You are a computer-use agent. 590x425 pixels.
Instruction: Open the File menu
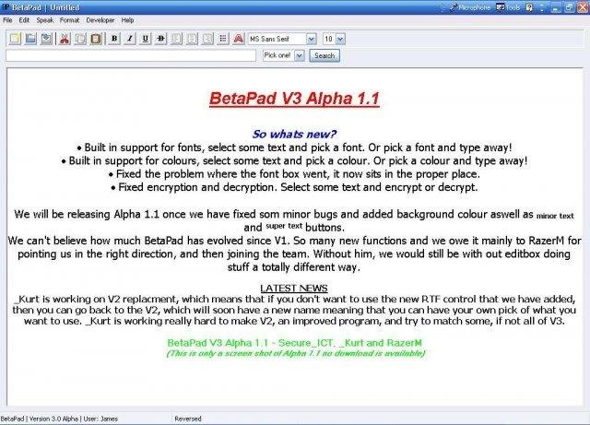click(7, 20)
